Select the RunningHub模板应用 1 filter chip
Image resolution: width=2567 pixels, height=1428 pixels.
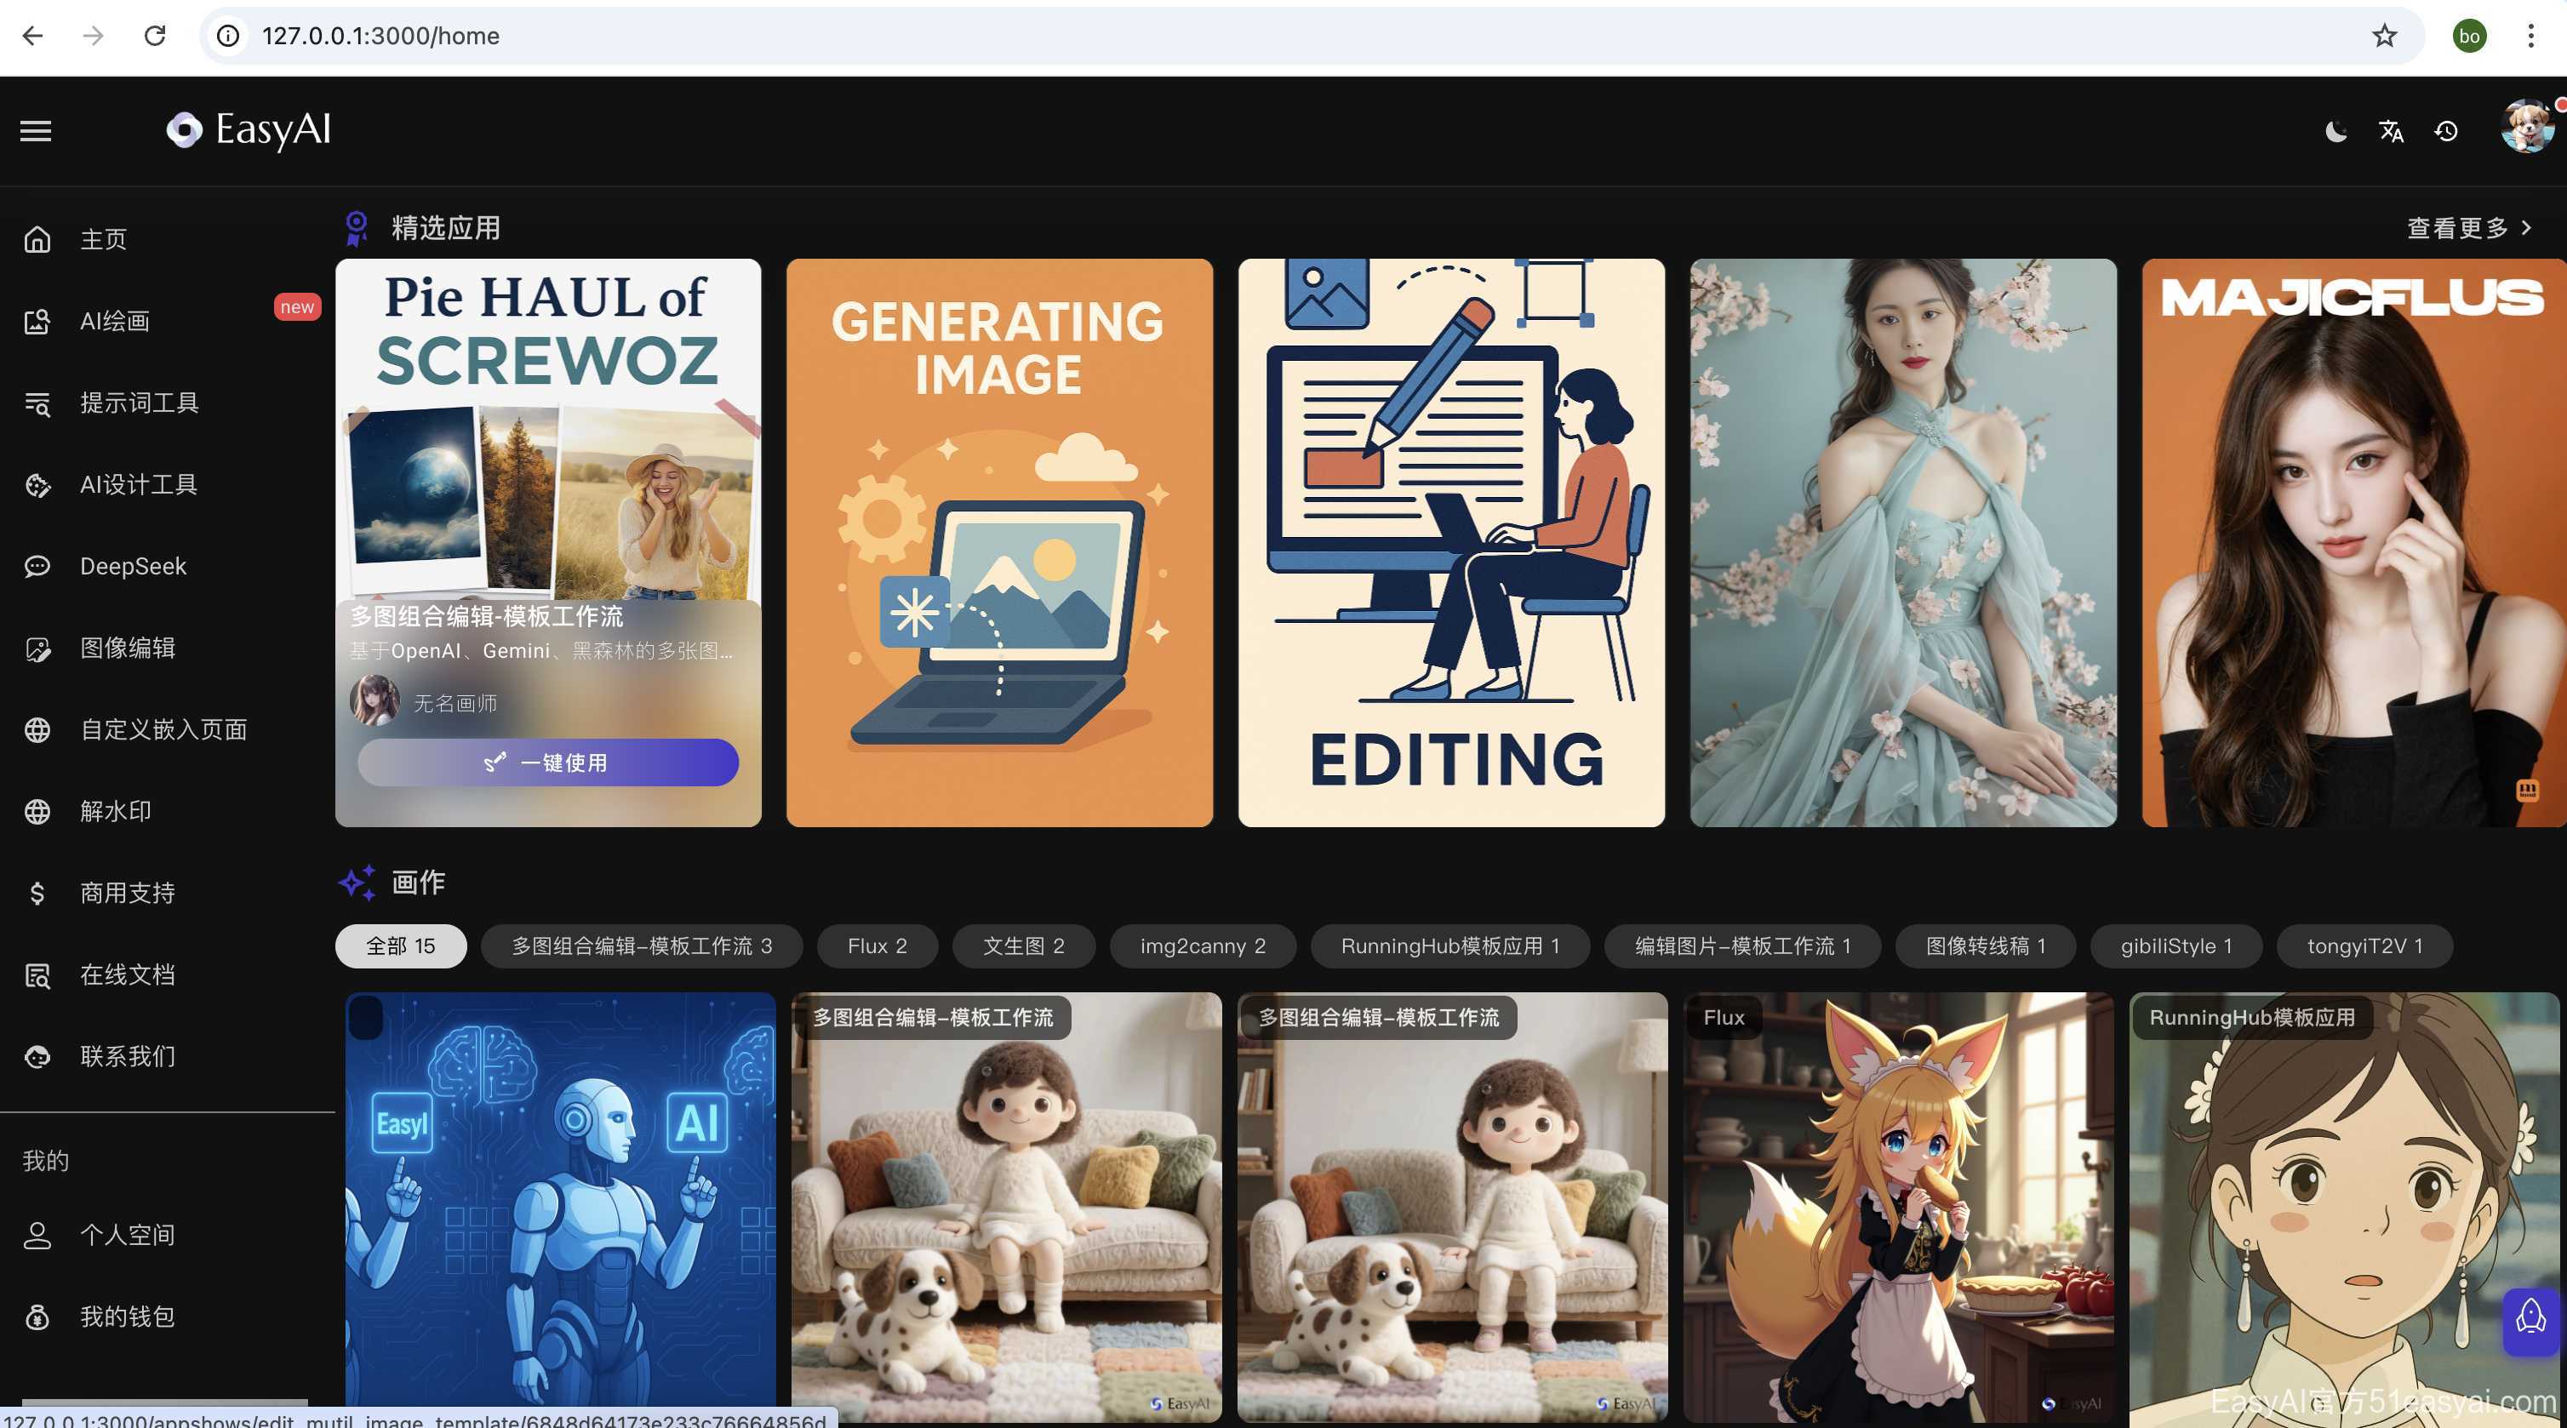tap(1450, 945)
